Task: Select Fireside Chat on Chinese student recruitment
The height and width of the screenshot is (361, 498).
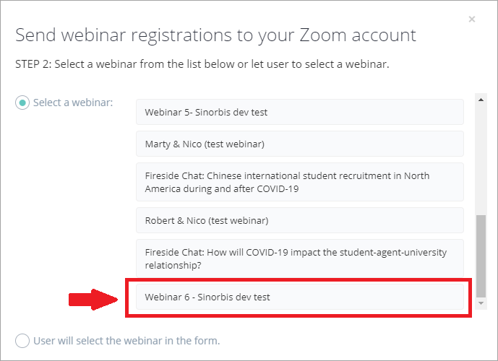Action: click(x=299, y=182)
